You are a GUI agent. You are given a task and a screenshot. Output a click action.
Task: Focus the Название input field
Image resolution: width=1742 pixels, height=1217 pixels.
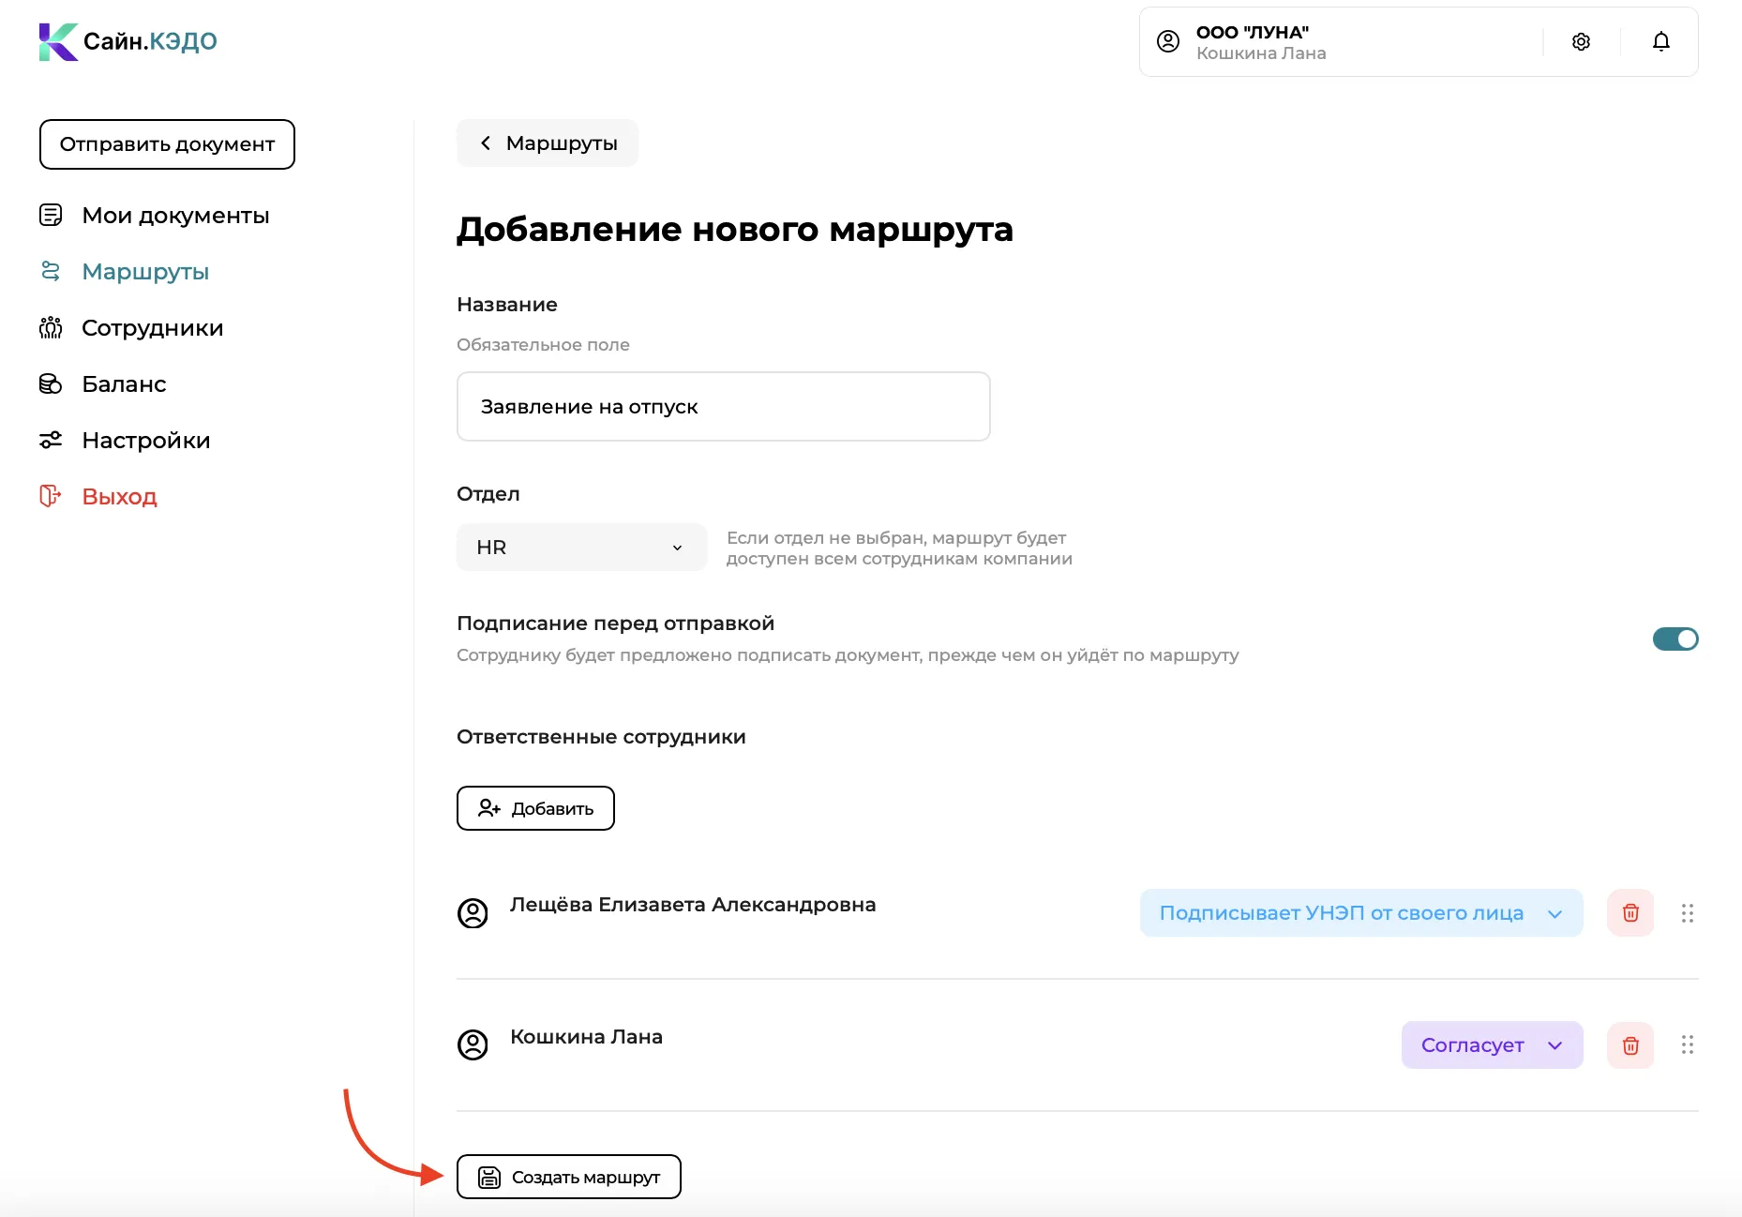[723, 406]
